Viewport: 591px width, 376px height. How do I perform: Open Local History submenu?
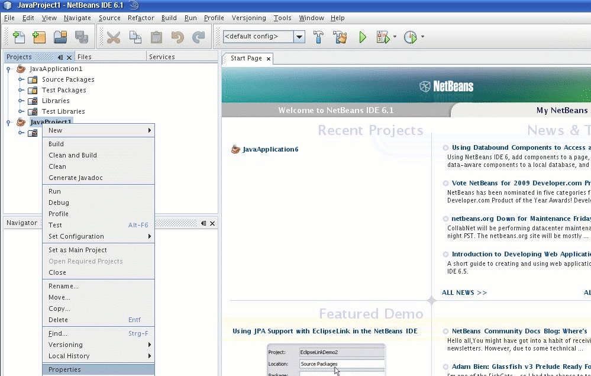(98, 356)
